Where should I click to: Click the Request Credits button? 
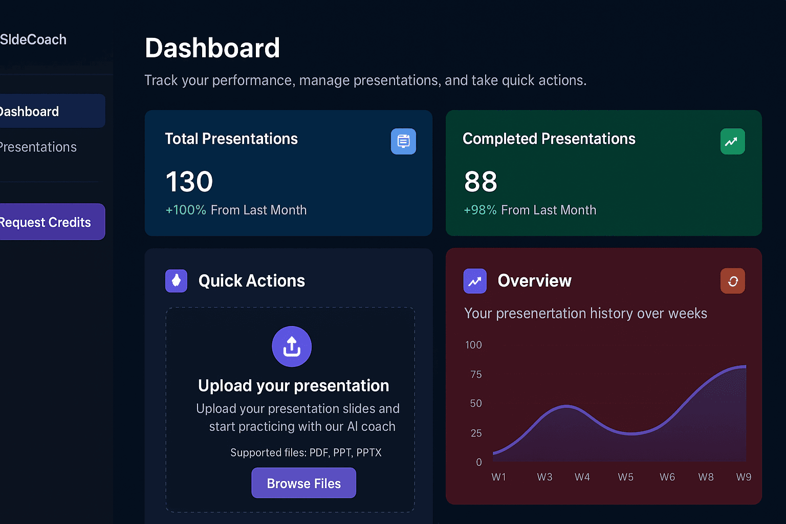coord(45,222)
